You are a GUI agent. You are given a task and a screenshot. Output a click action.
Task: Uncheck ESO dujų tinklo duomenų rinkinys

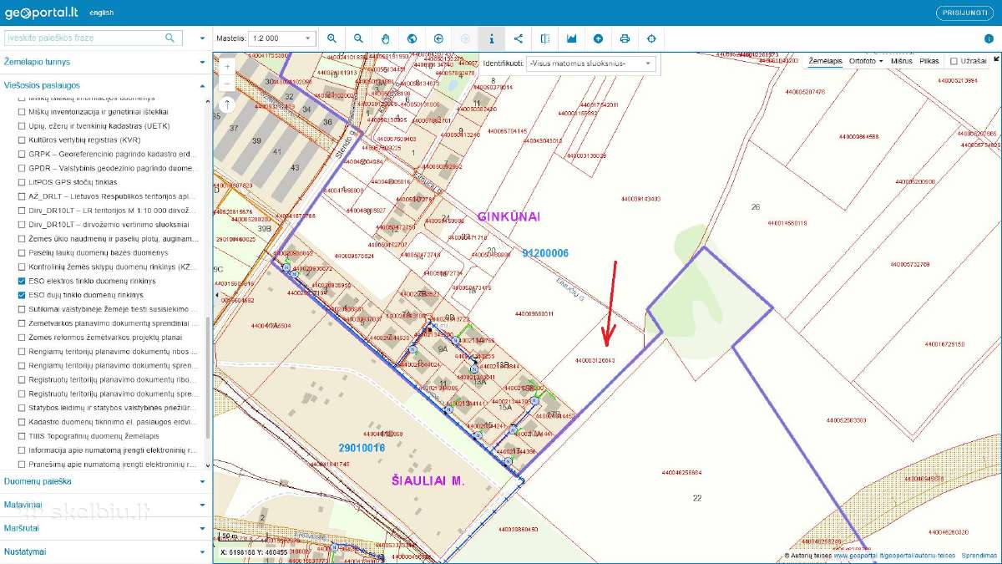click(x=22, y=295)
